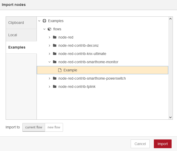The image size is (177, 151).
Task: Select the Example flow row
Action: 102,70
